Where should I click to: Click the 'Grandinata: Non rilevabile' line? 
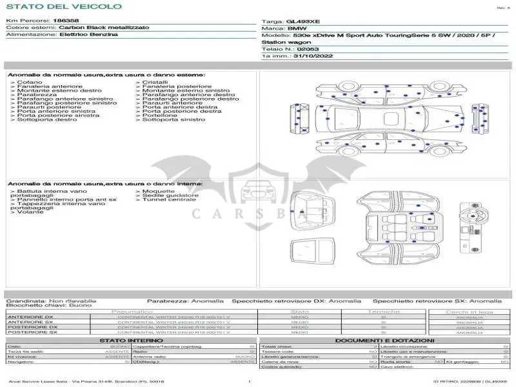[52, 301]
